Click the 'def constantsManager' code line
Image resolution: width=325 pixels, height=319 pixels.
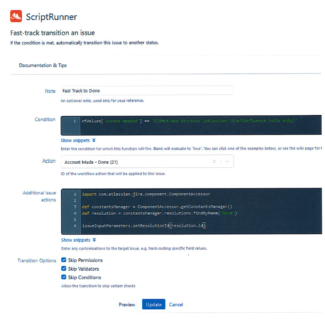click(x=157, y=207)
